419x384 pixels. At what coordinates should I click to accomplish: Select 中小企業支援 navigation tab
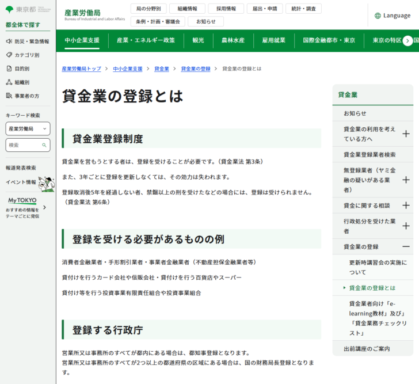coord(82,40)
